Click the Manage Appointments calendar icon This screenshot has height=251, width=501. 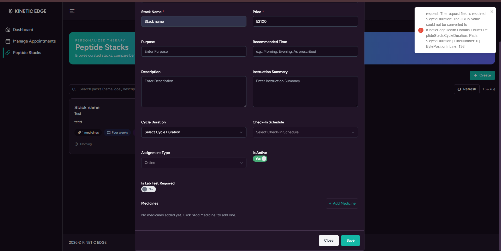(8, 41)
